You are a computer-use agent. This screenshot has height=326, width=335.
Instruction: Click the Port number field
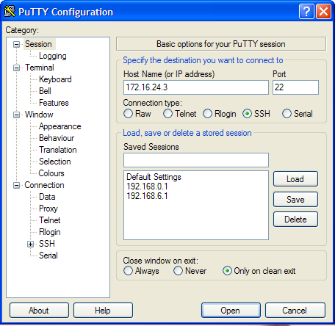pyautogui.click(x=295, y=87)
